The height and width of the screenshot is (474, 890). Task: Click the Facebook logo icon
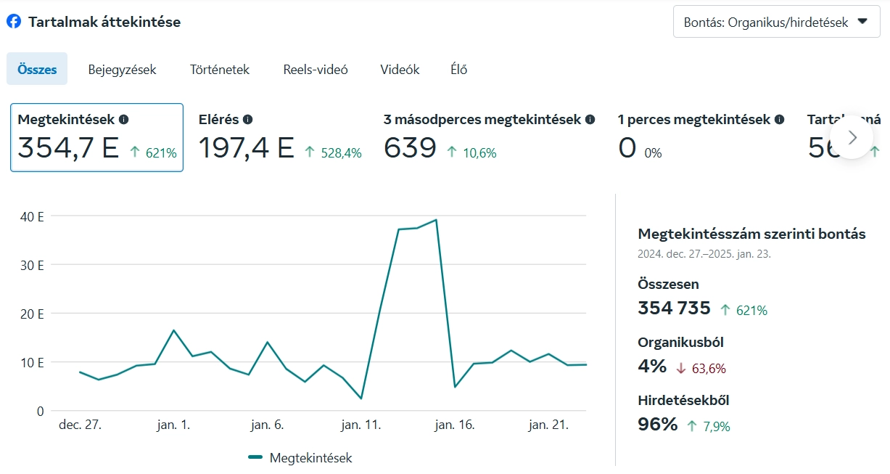pyautogui.click(x=14, y=22)
